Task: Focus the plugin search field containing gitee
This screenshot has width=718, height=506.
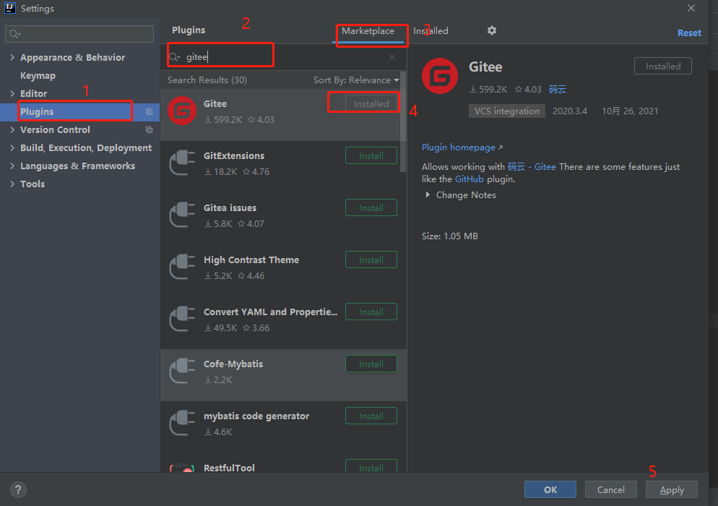Action: point(282,57)
